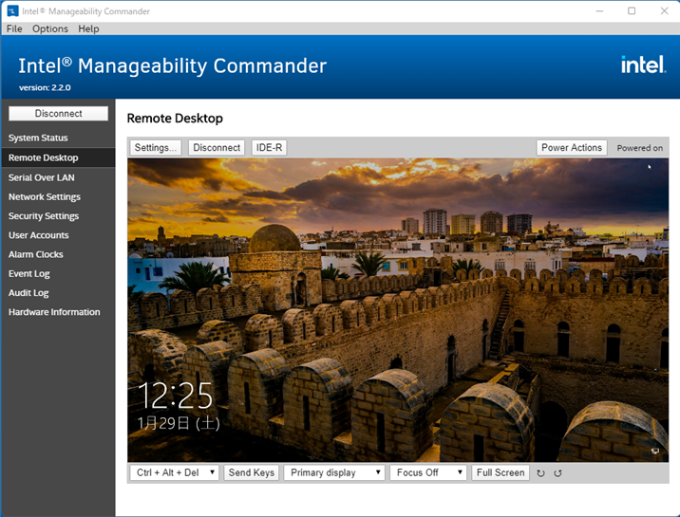Open the File menu
Viewport: 680px width, 517px height.
pos(14,28)
